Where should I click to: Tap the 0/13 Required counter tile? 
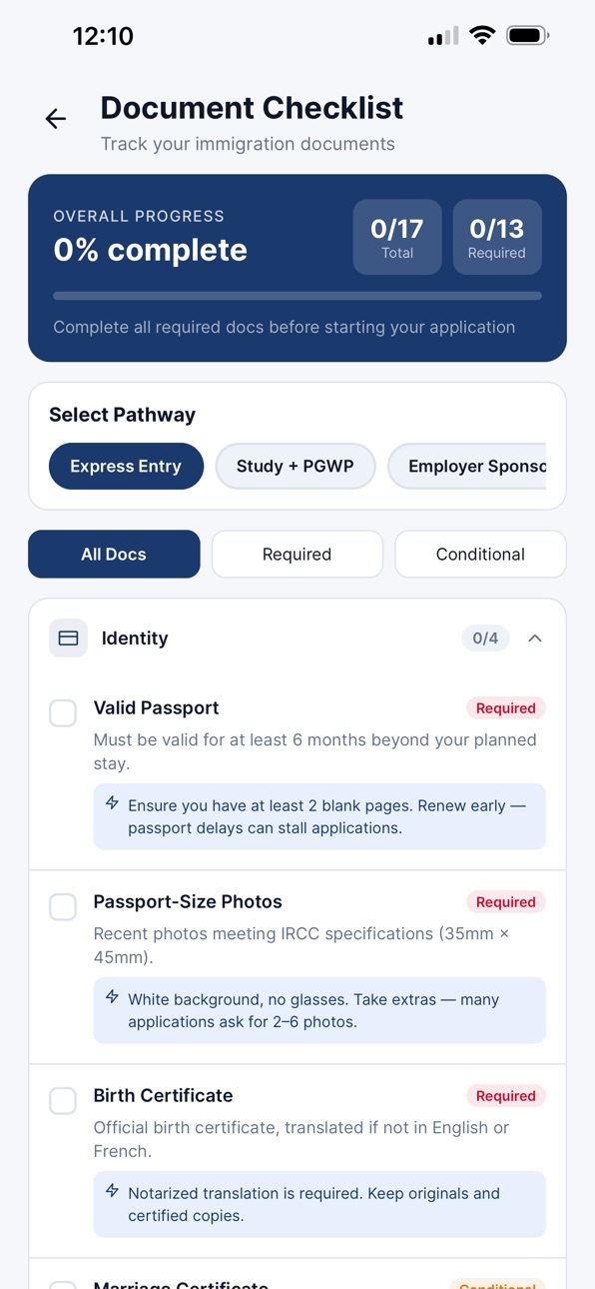497,237
